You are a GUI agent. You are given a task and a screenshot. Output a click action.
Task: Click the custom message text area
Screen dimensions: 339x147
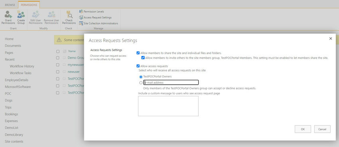point(168,106)
